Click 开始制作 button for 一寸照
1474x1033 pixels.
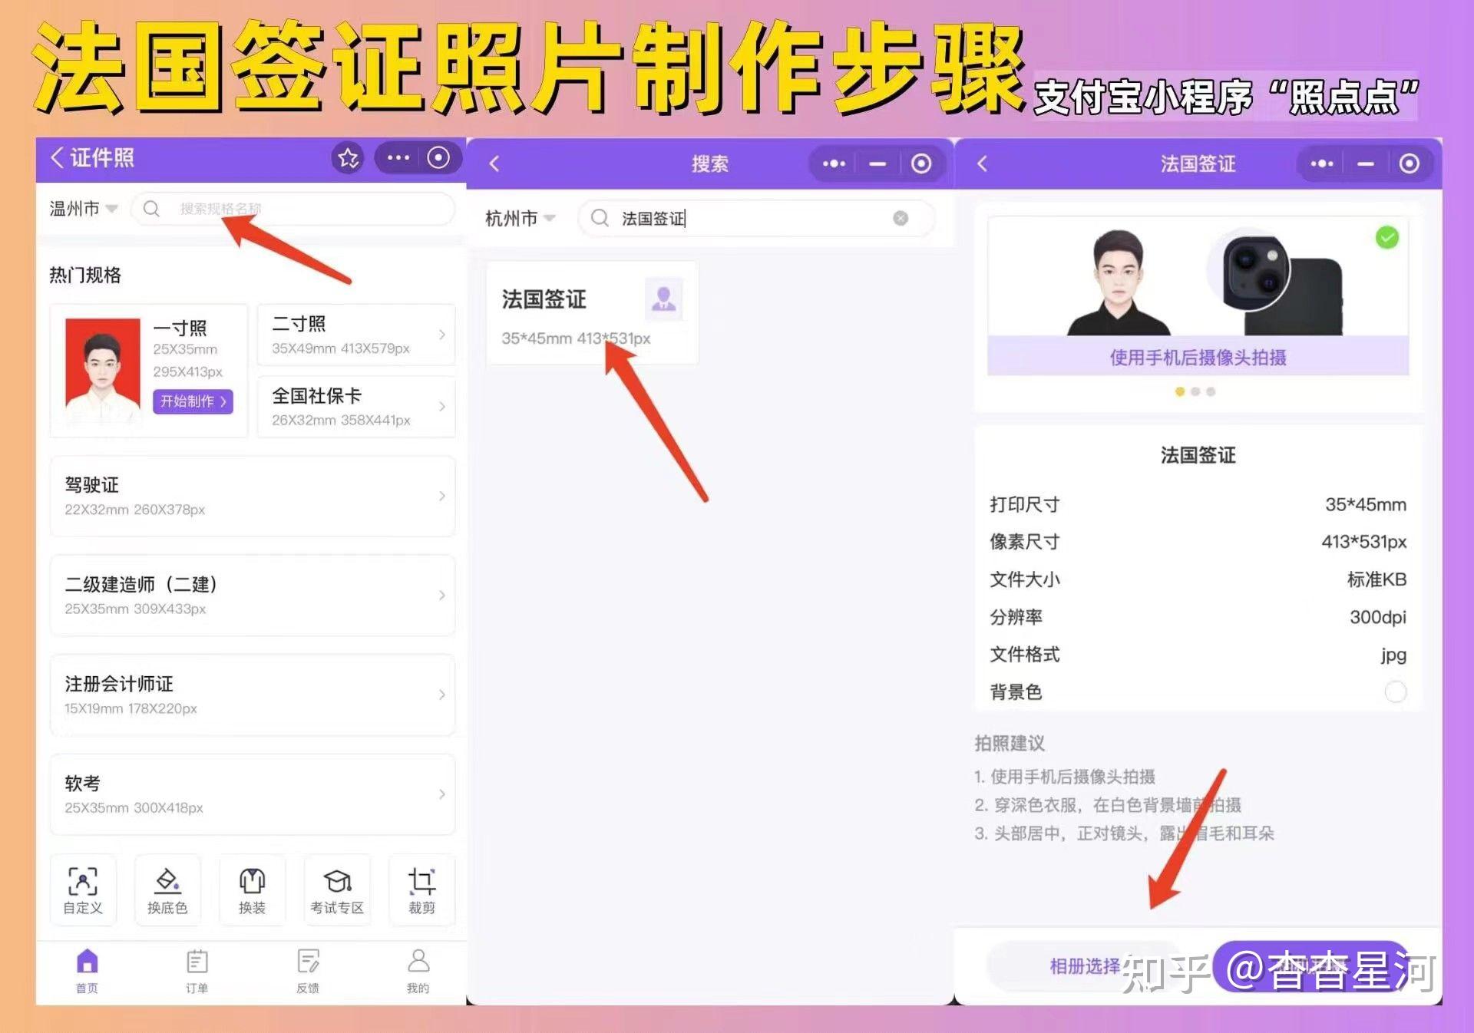193,401
